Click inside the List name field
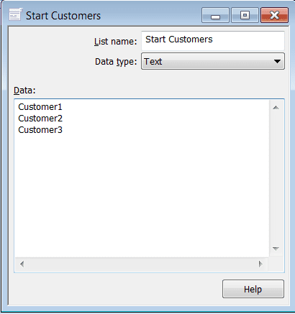This screenshot has width=295, height=314. pos(213,40)
